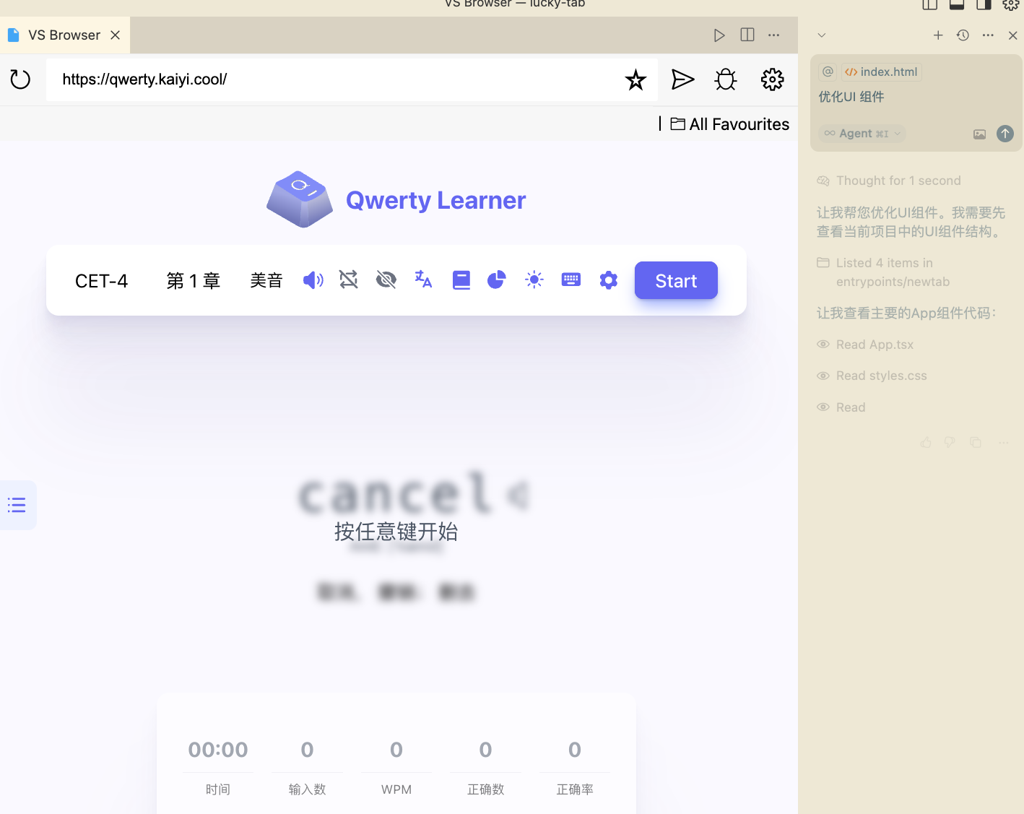1024x814 pixels.
Task: Toggle word visibility eye icon
Action: [386, 280]
